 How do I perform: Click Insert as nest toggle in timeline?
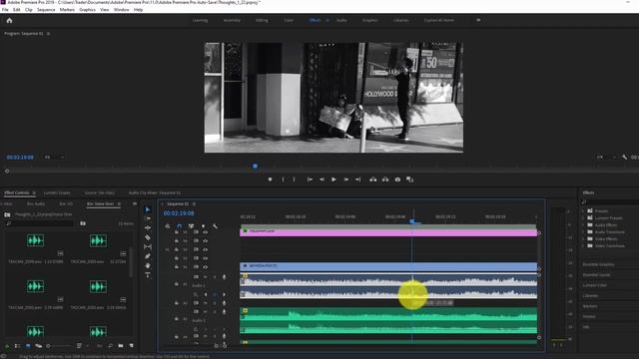tap(168, 226)
